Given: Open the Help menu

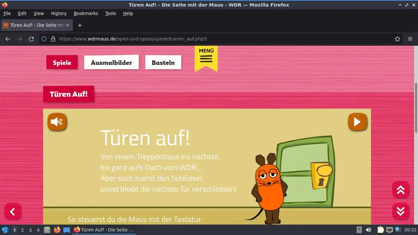Looking at the screenshot, I should pyautogui.click(x=128, y=13).
